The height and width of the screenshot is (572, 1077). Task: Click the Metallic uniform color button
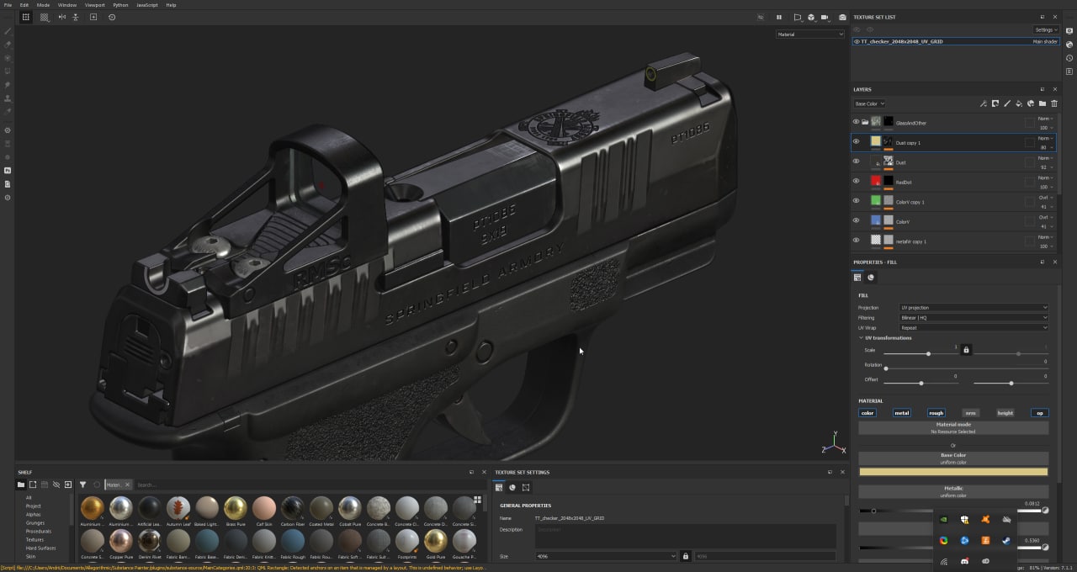pyautogui.click(x=953, y=491)
